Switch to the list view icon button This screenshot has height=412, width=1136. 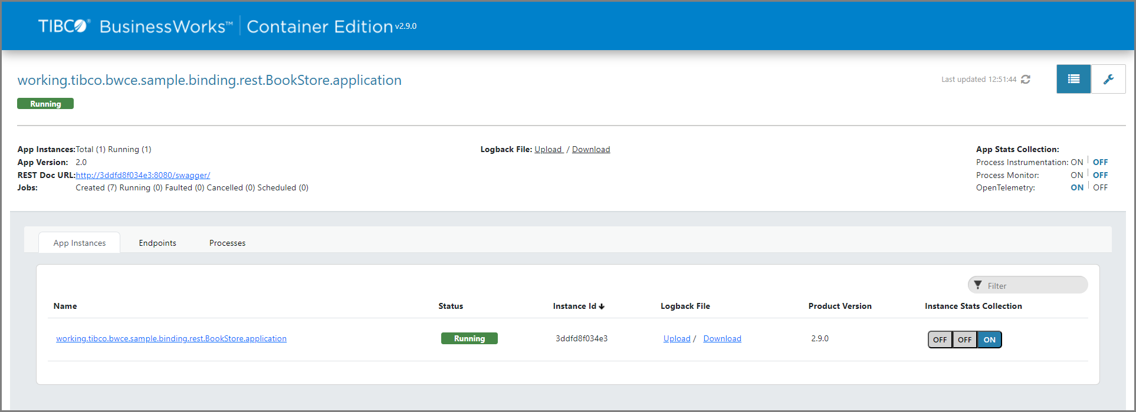pyautogui.click(x=1073, y=79)
